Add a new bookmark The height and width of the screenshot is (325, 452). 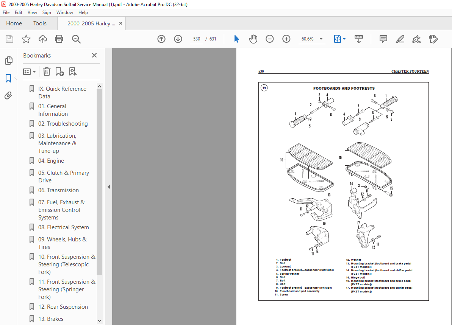tap(59, 72)
